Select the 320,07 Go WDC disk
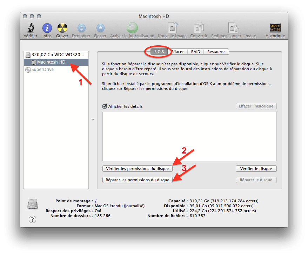Screen dimensions: 308x255 pos(56,55)
